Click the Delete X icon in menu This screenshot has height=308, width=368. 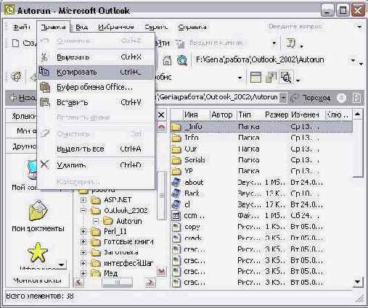[x=44, y=165]
